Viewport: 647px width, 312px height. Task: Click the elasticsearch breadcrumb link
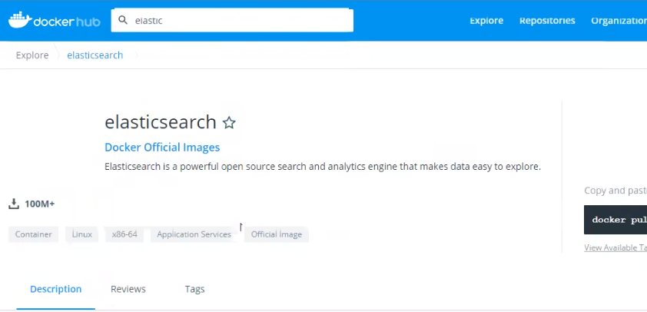tap(95, 55)
